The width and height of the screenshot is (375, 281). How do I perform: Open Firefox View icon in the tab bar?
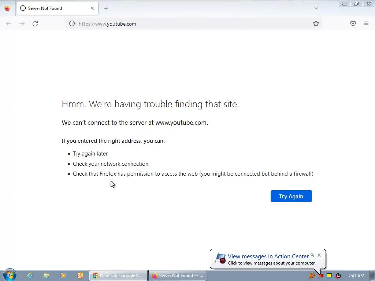coord(7,8)
